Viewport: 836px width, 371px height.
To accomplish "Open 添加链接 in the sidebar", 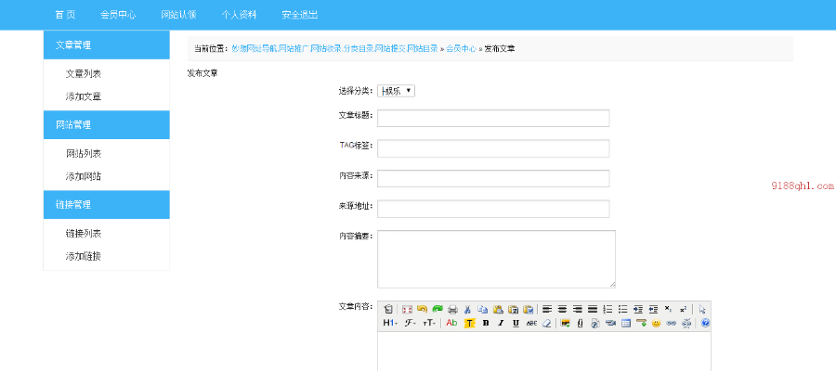I will click(84, 257).
